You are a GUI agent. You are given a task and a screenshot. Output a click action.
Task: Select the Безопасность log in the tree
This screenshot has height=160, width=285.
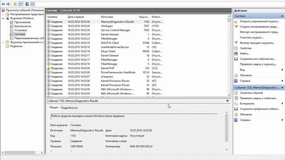coord(23,26)
